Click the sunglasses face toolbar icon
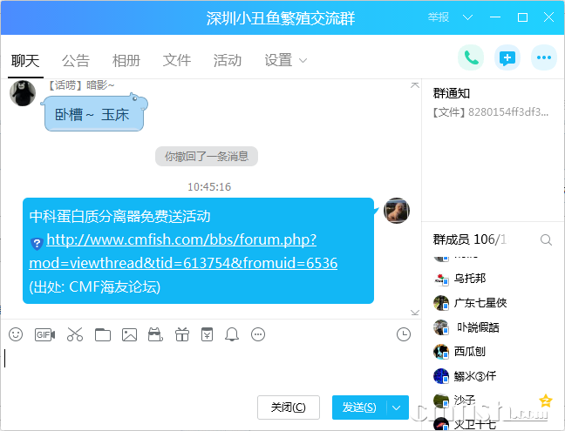565x431 pixels. click(x=155, y=334)
